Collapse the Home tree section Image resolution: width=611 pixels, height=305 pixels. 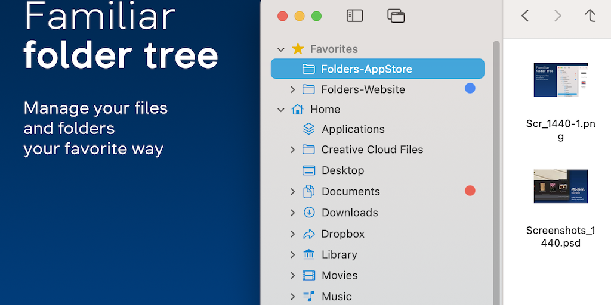[280, 110]
